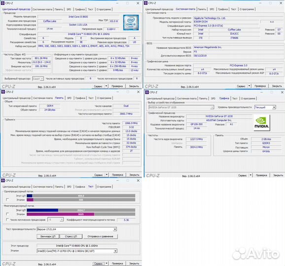Click CPU-Z title icon in mainboard window
The height and width of the screenshot is (266, 285).
pyautogui.click(x=145, y=3)
